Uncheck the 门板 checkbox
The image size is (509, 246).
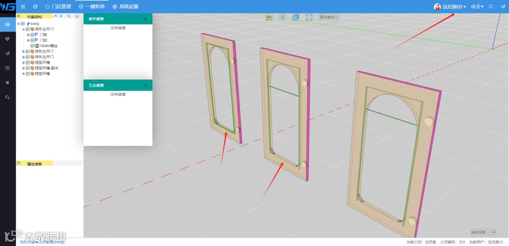click(x=32, y=35)
